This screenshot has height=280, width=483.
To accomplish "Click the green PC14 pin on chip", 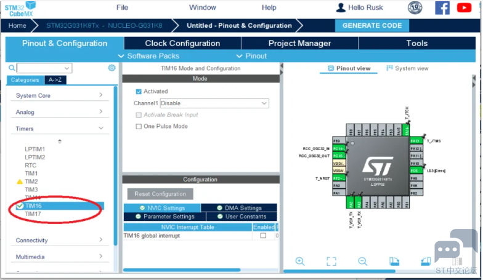I will (339, 149).
